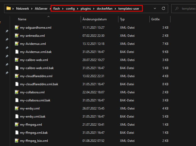This screenshot has width=196, height=146.
Task: Navigate to the AlsServer breadcrumb
Action: pos(41,9)
